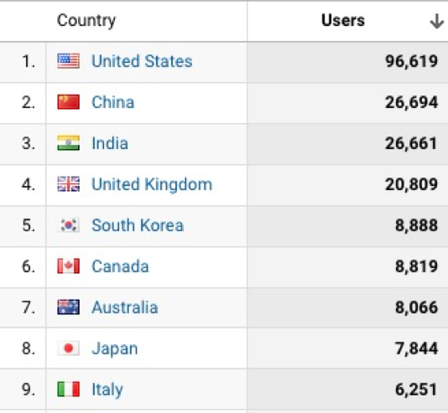
Task: Click the Australia flag icon
Action: 68,307
